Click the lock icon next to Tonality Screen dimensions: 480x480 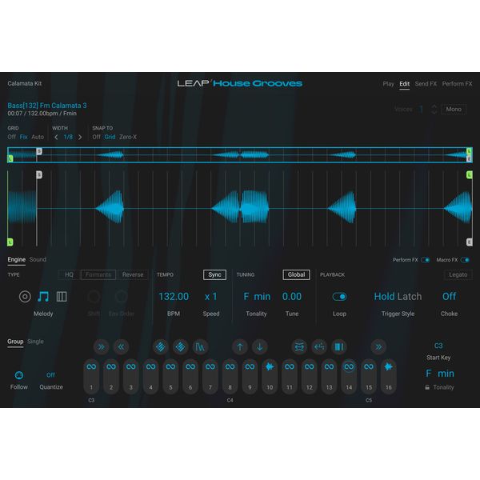pyautogui.click(x=427, y=387)
